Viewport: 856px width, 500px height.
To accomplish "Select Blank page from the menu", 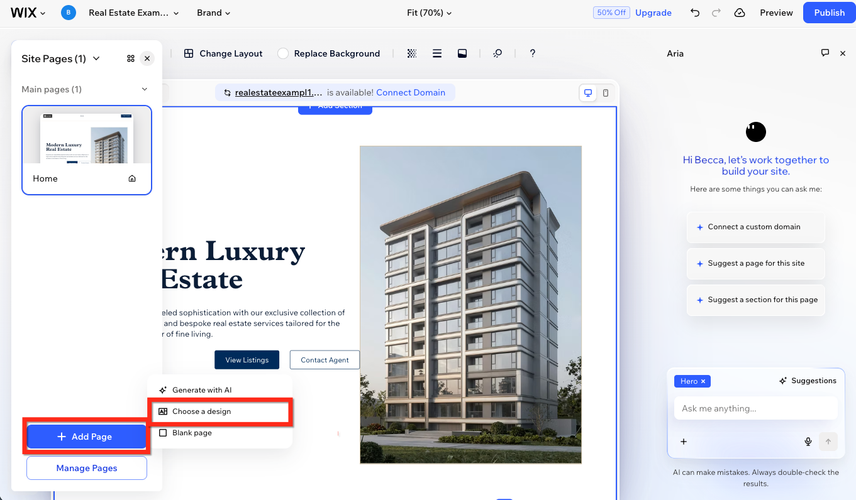I will [192, 433].
